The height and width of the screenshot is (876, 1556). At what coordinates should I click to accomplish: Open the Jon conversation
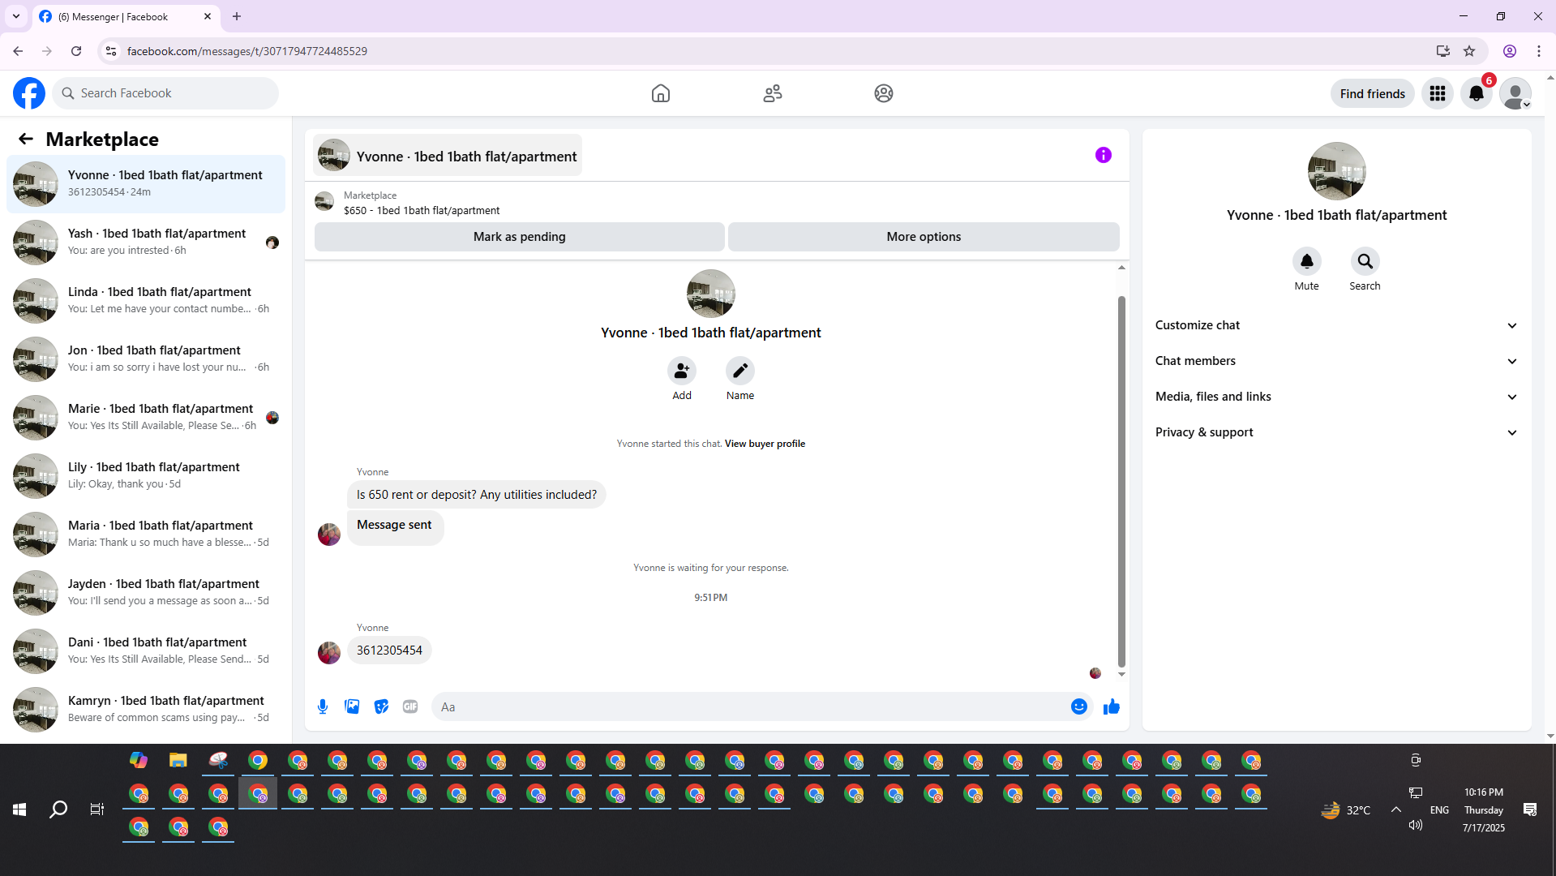[x=146, y=359]
